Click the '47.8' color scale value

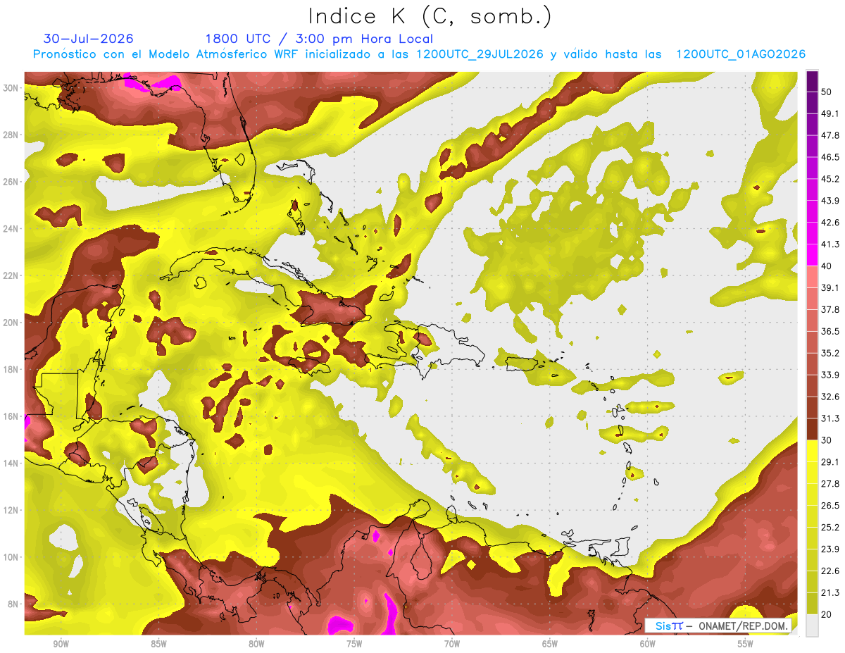coord(830,135)
